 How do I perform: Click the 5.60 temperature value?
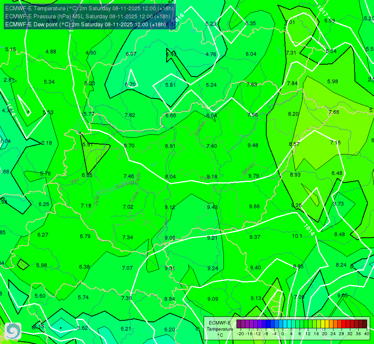40,296
